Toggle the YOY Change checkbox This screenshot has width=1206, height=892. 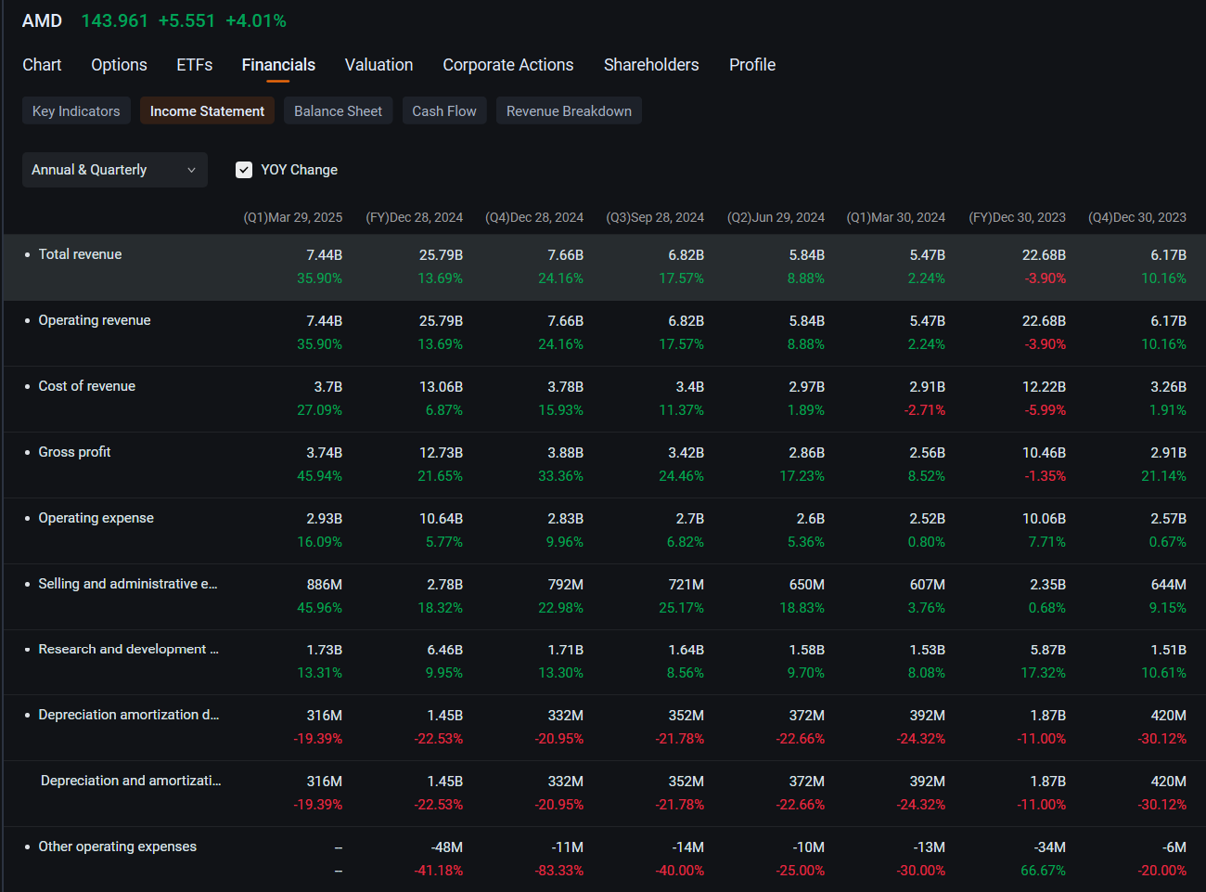[244, 170]
